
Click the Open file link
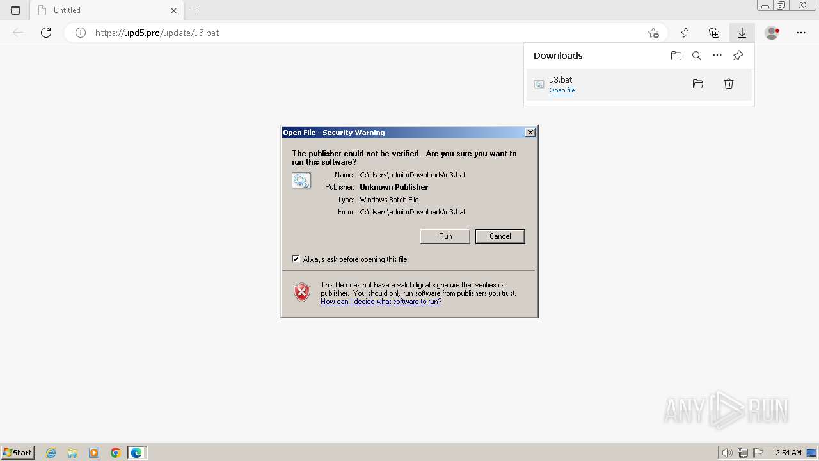click(562, 90)
